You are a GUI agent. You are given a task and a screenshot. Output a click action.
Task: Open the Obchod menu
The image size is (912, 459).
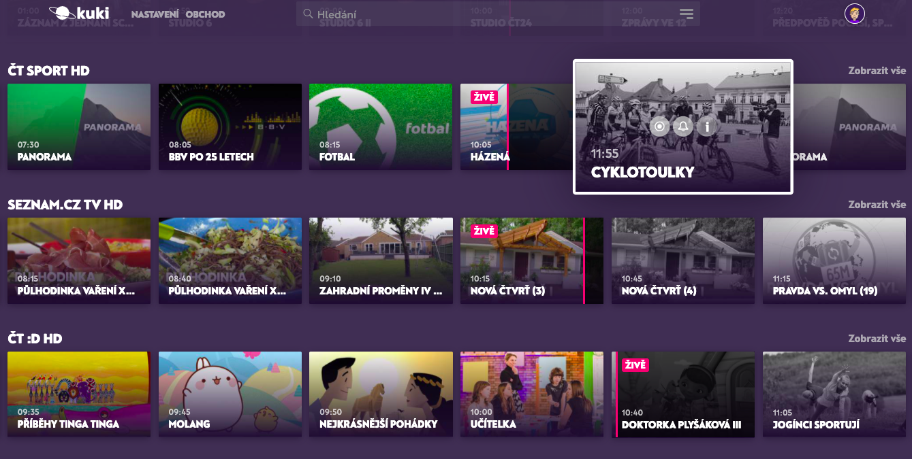click(205, 14)
